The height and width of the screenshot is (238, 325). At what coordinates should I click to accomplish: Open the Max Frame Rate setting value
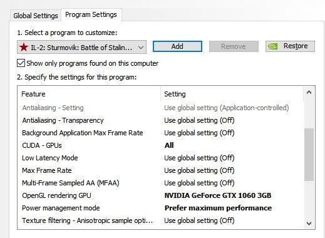click(x=199, y=170)
